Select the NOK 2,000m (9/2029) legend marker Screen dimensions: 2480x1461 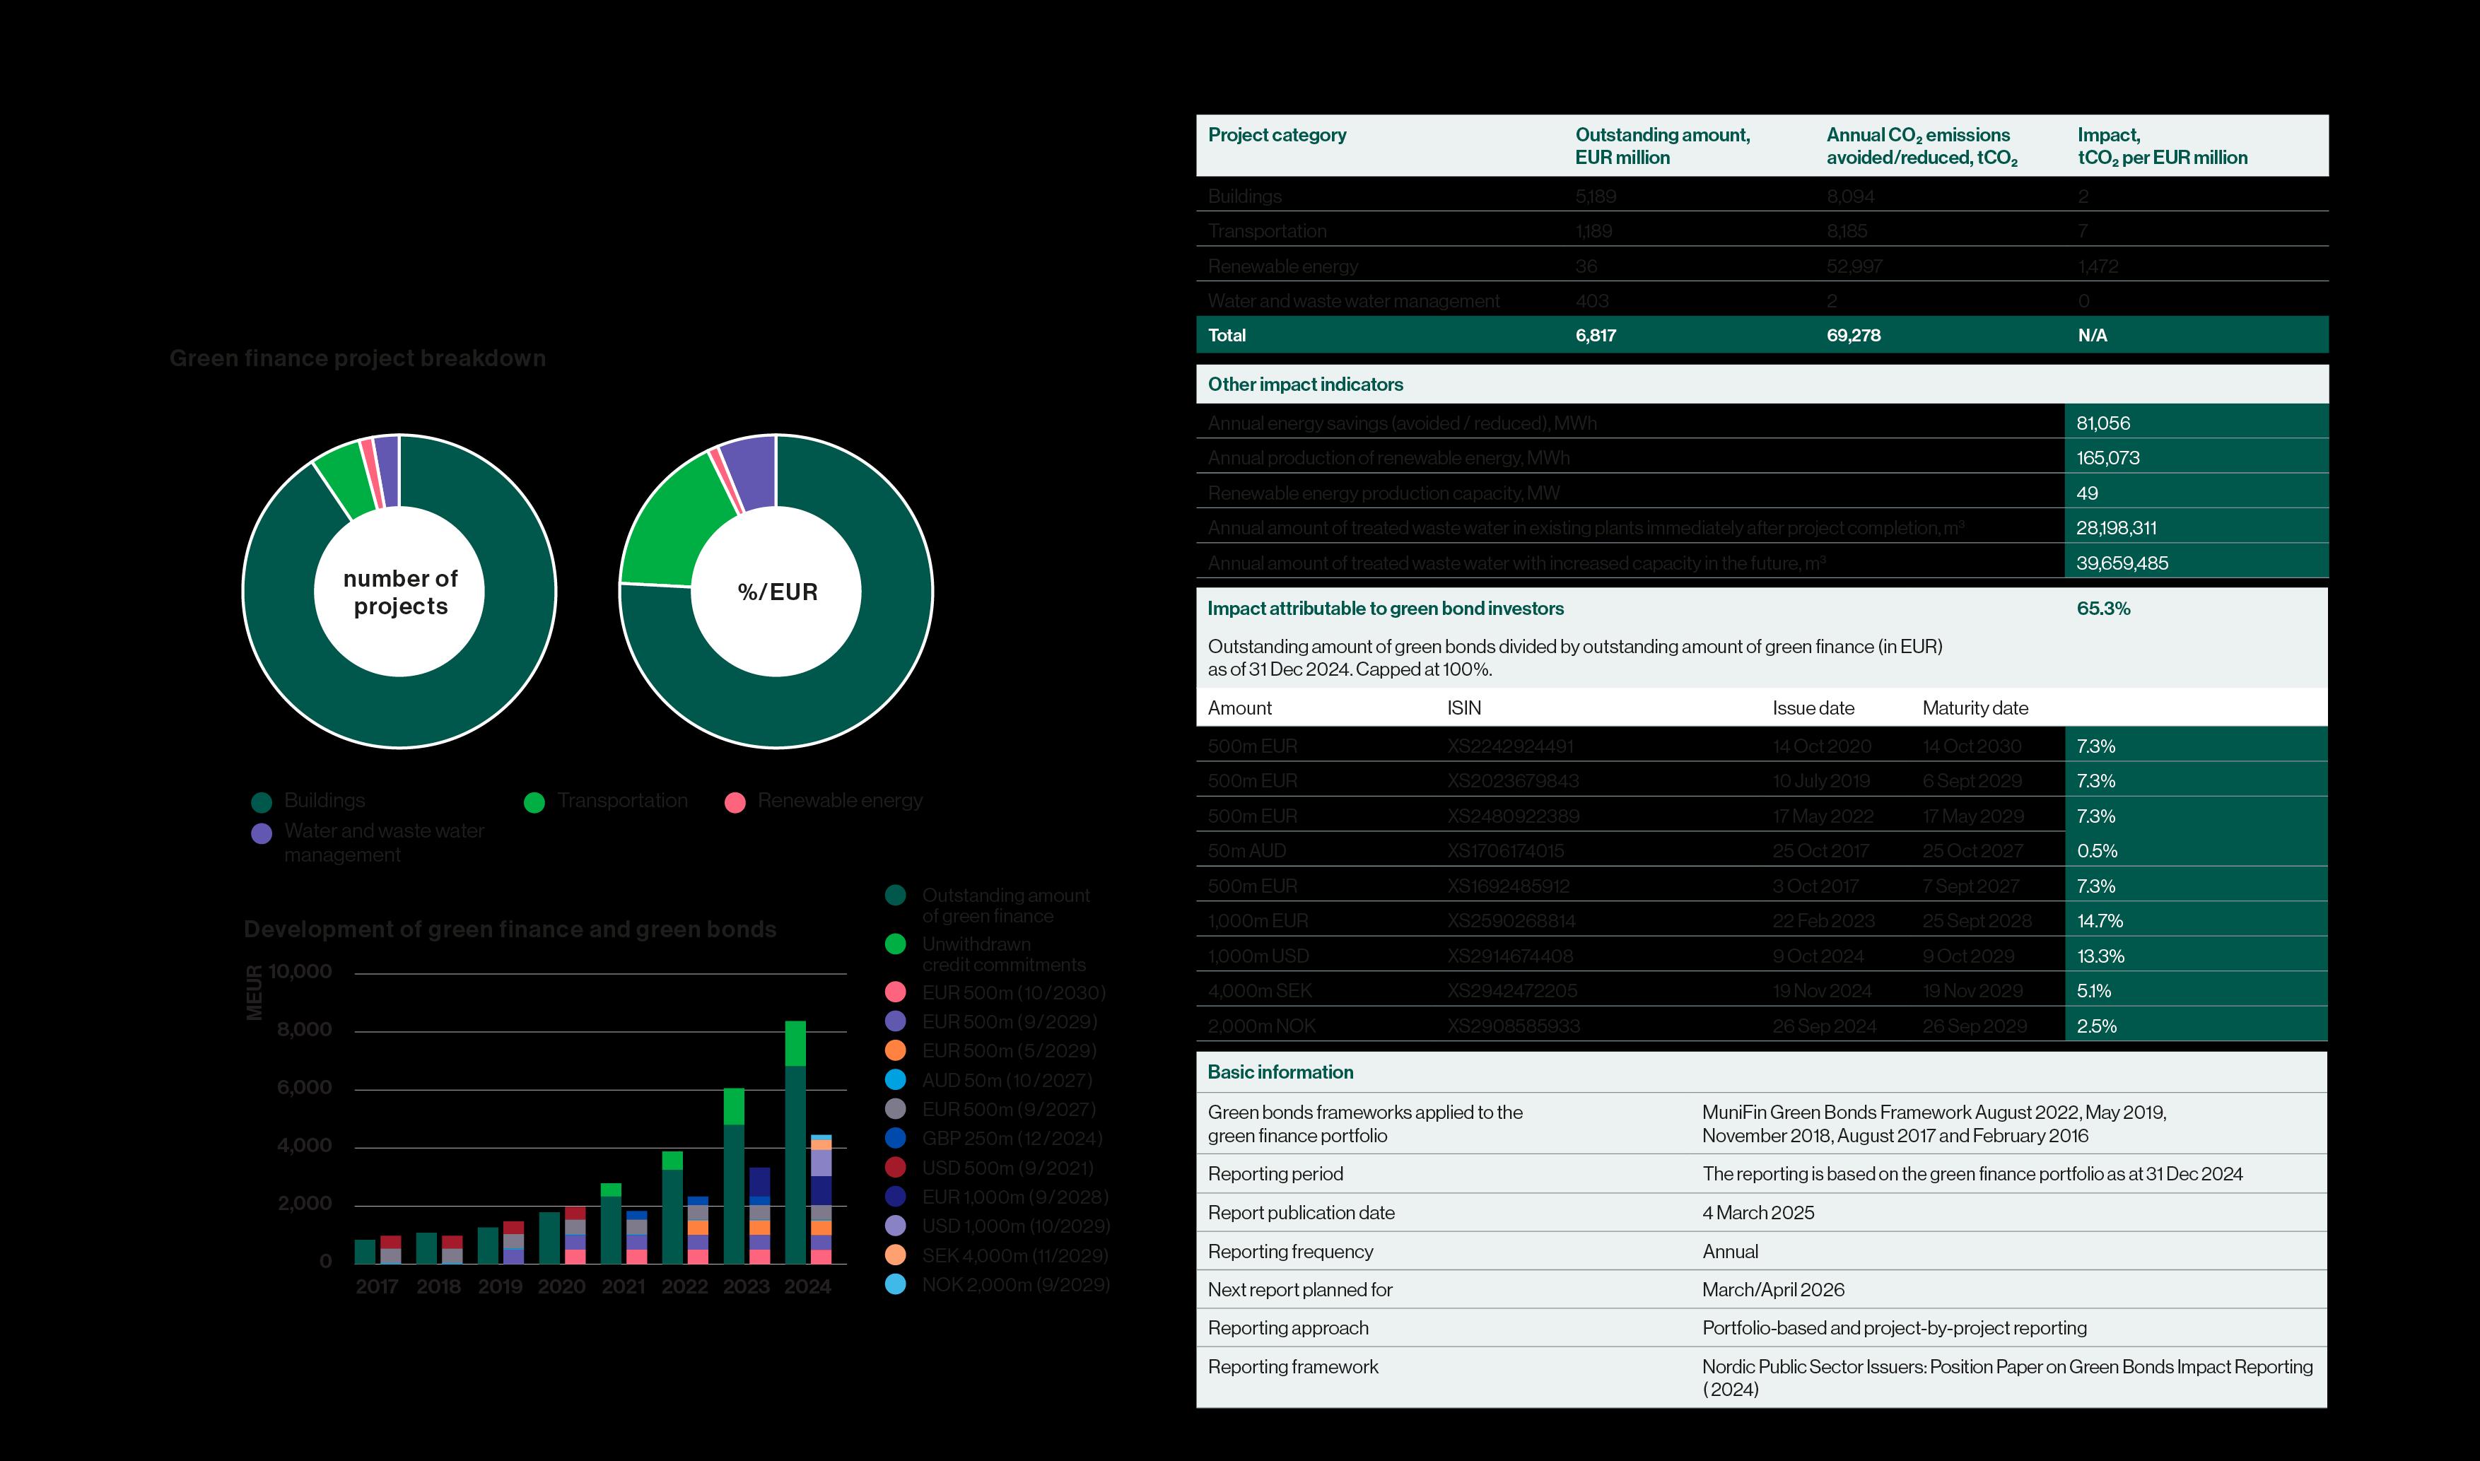895,1284
